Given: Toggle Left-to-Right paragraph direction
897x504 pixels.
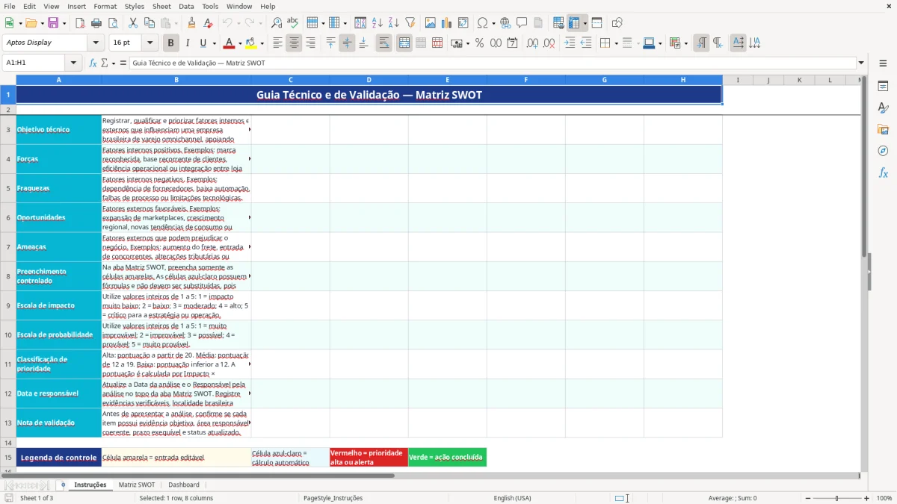Looking at the screenshot, I should pos(701,43).
